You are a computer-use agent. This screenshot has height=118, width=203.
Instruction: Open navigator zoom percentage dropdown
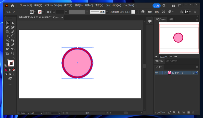point(171,56)
